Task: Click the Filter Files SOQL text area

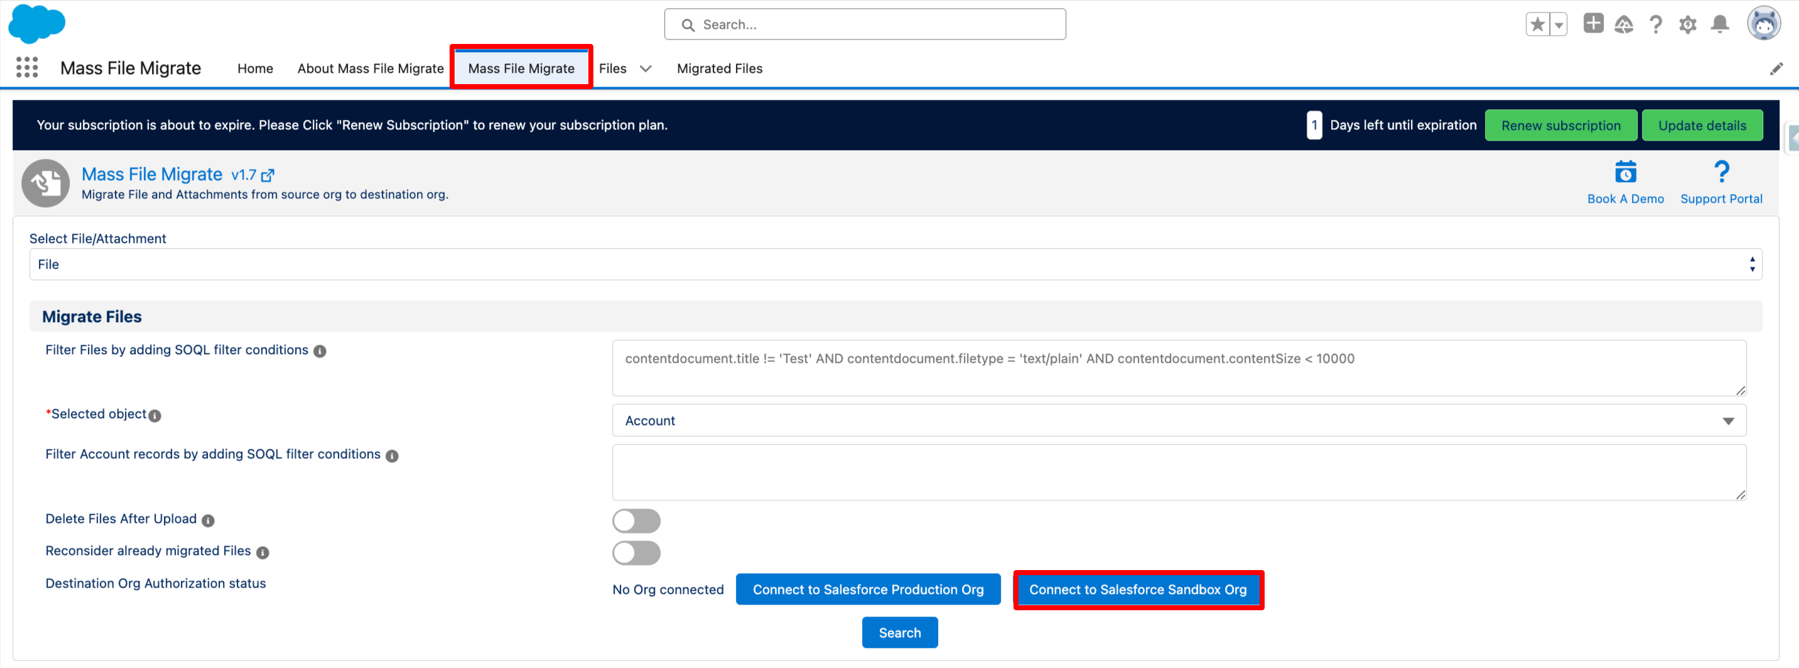Action: tap(1179, 368)
